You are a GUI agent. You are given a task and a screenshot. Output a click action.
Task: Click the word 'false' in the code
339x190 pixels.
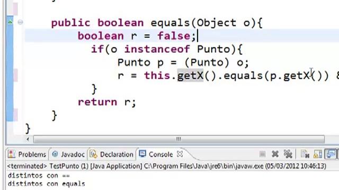click(x=174, y=36)
